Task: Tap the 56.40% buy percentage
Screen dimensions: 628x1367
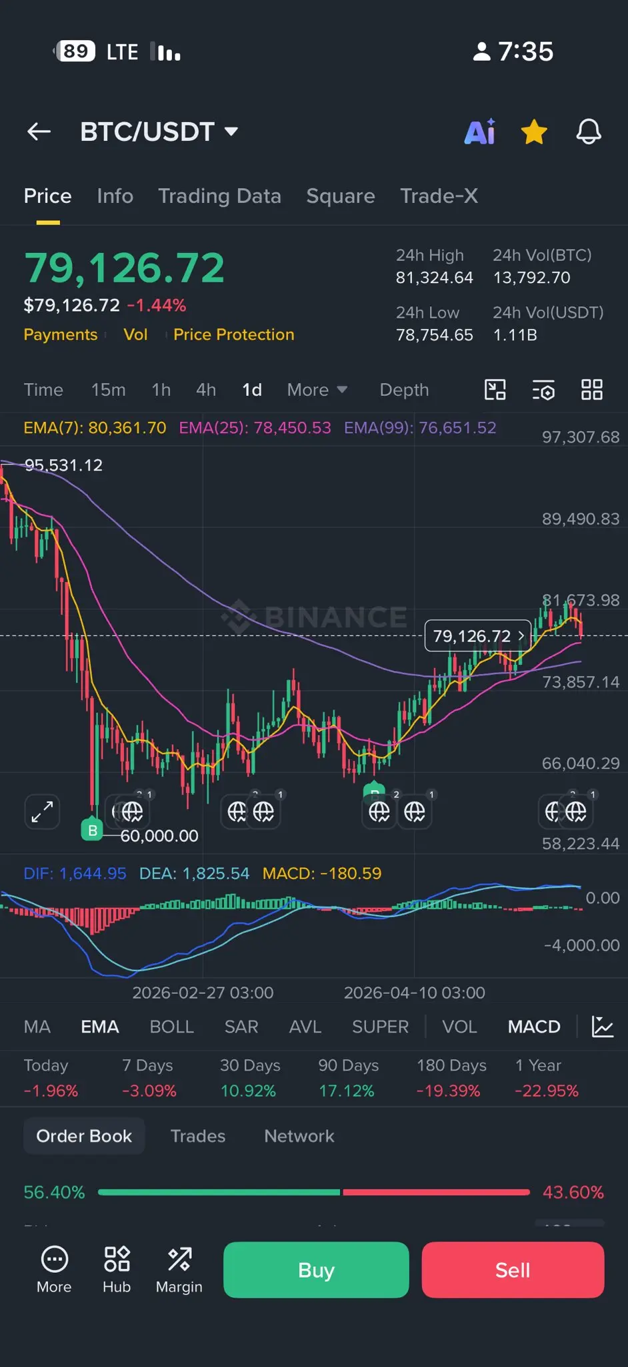Action: point(54,1192)
